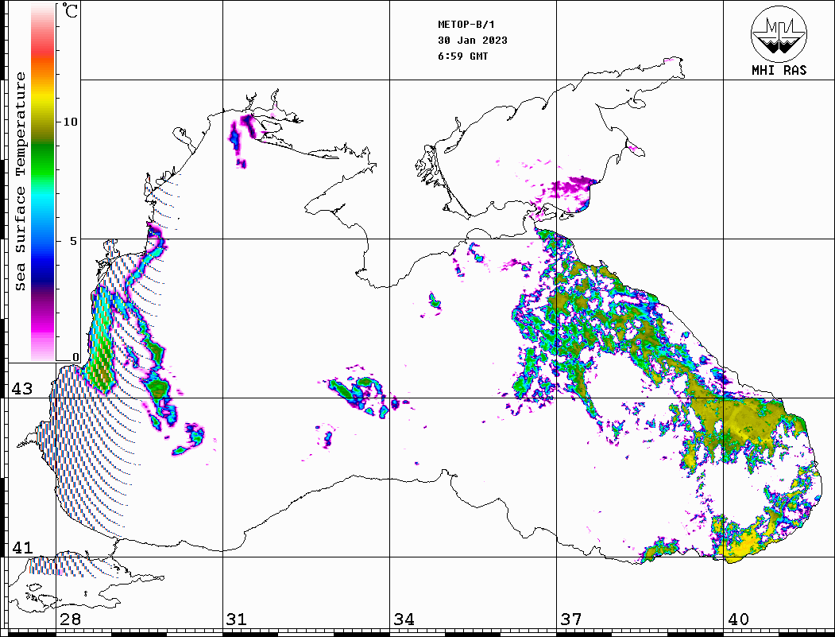This screenshot has height=637, width=835.
Task: Click the longitude label '31'
Action: point(237,619)
